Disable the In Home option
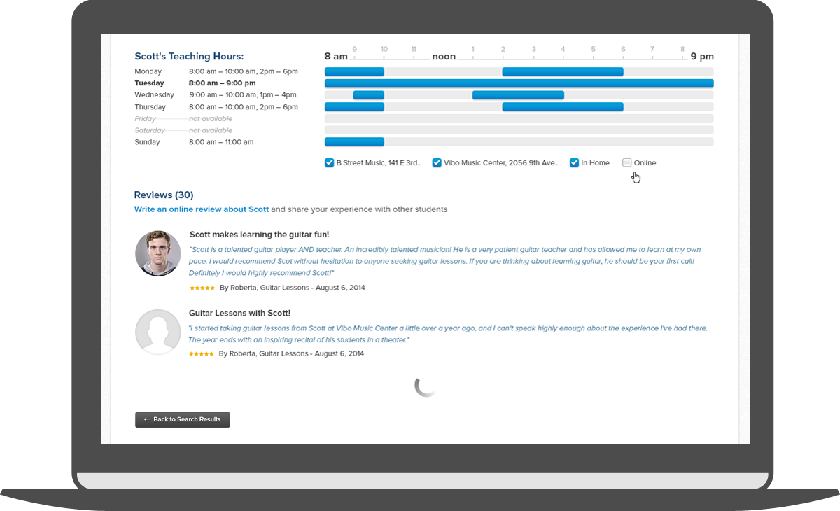This screenshot has width=840, height=511. point(574,162)
